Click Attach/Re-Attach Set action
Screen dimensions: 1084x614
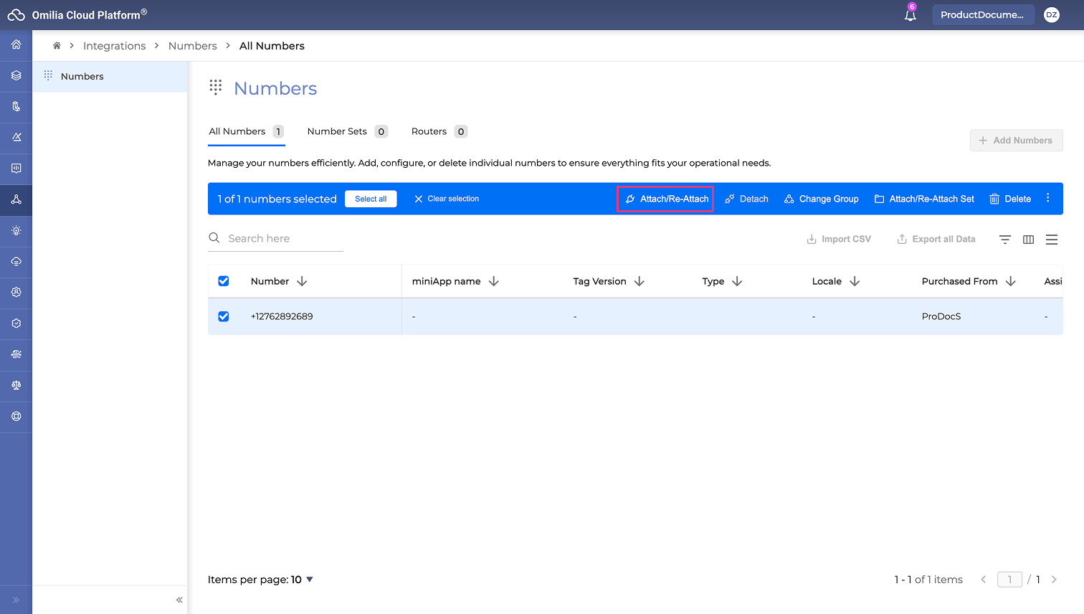[x=924, y=199]
